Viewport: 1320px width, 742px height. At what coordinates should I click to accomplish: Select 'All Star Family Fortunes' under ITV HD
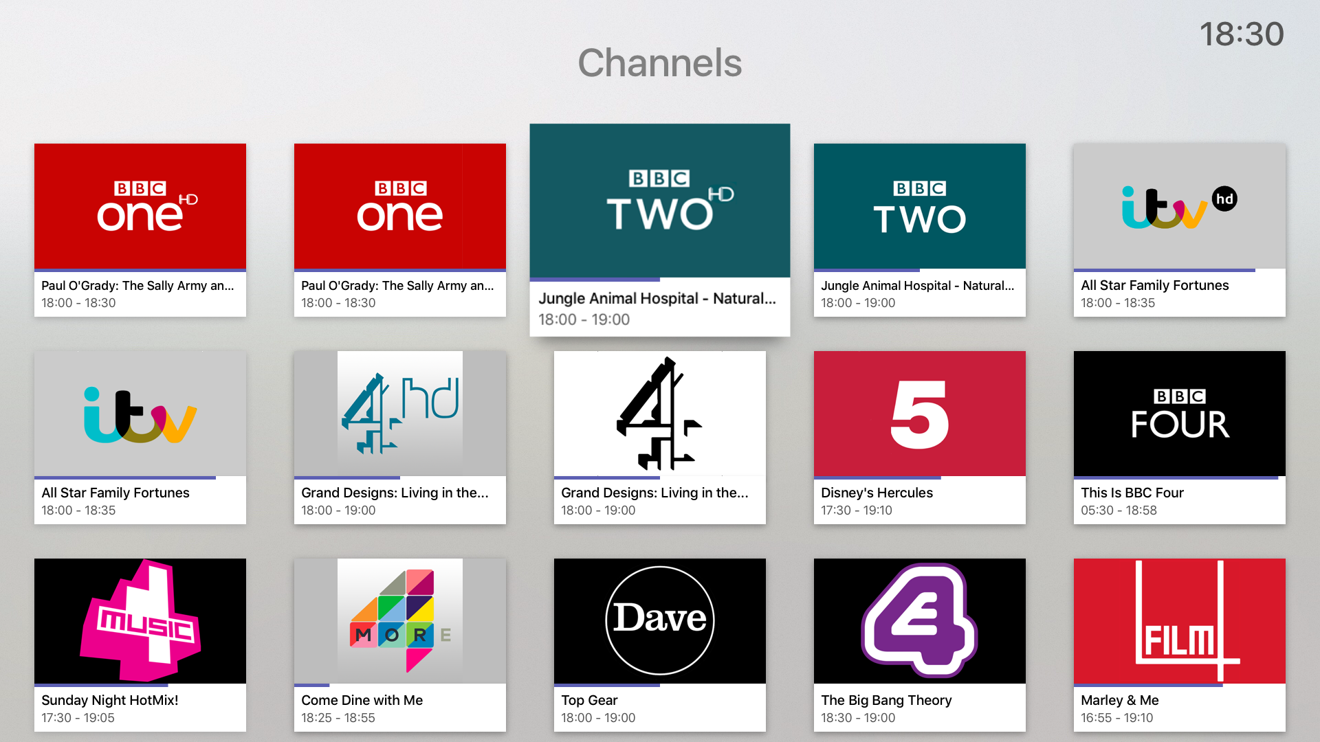pos(1155,285)
